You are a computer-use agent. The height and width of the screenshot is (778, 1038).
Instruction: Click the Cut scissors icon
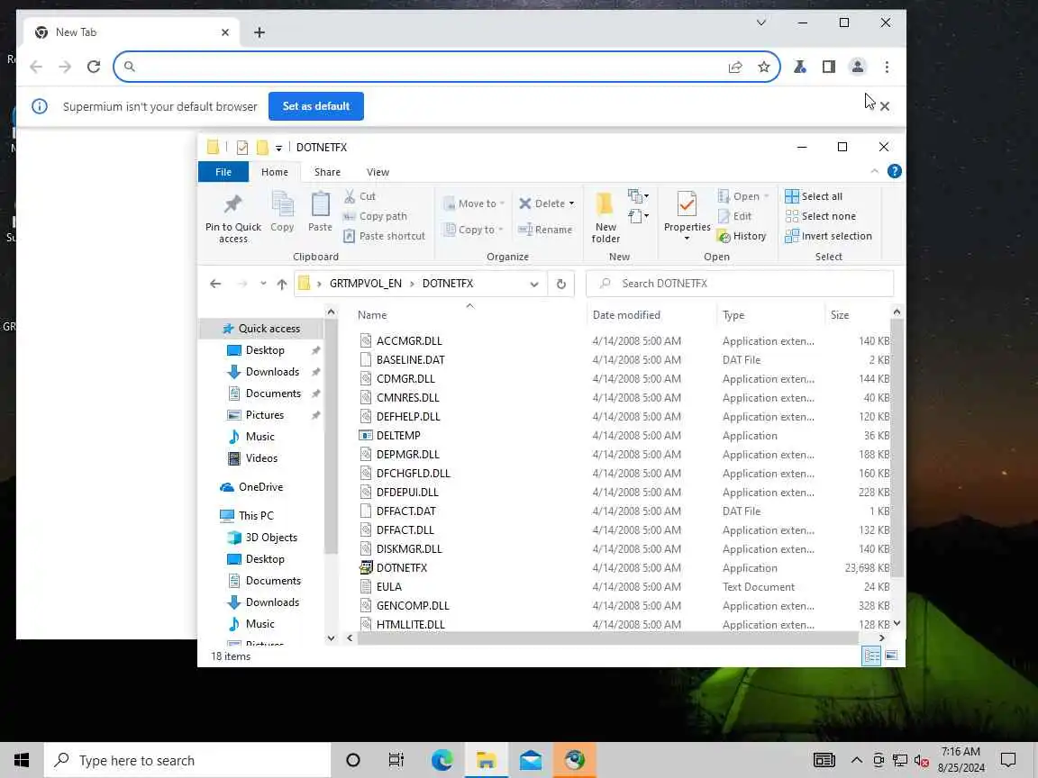[350, 196]
